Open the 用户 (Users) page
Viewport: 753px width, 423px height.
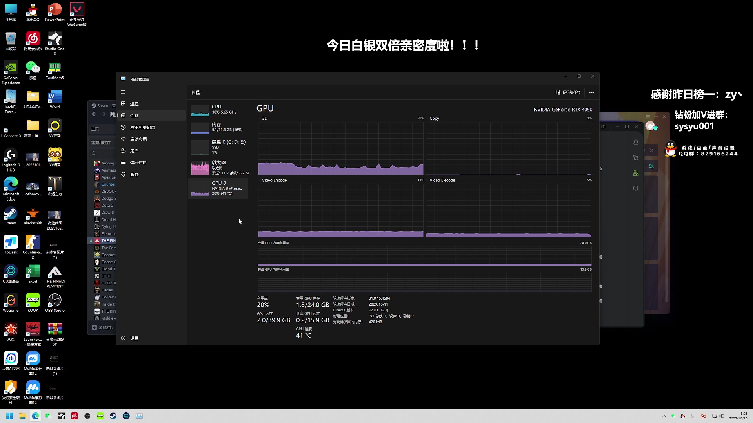[151, 151]
